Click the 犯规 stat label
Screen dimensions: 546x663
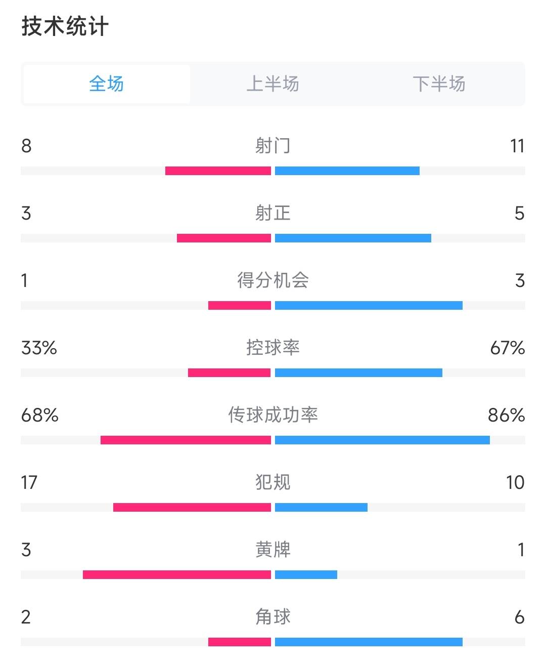[x=273, y=482]
